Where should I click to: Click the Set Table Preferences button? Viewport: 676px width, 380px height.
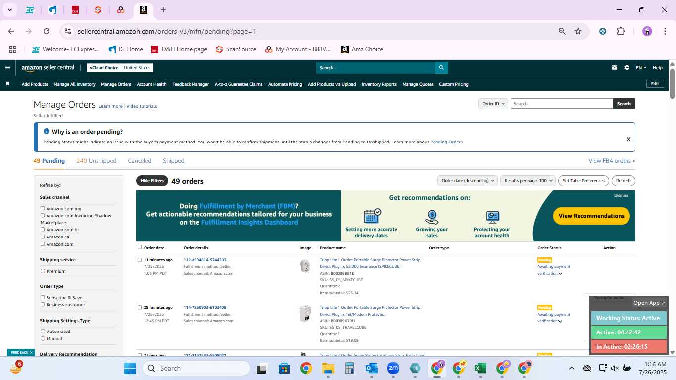coord(584,181)
